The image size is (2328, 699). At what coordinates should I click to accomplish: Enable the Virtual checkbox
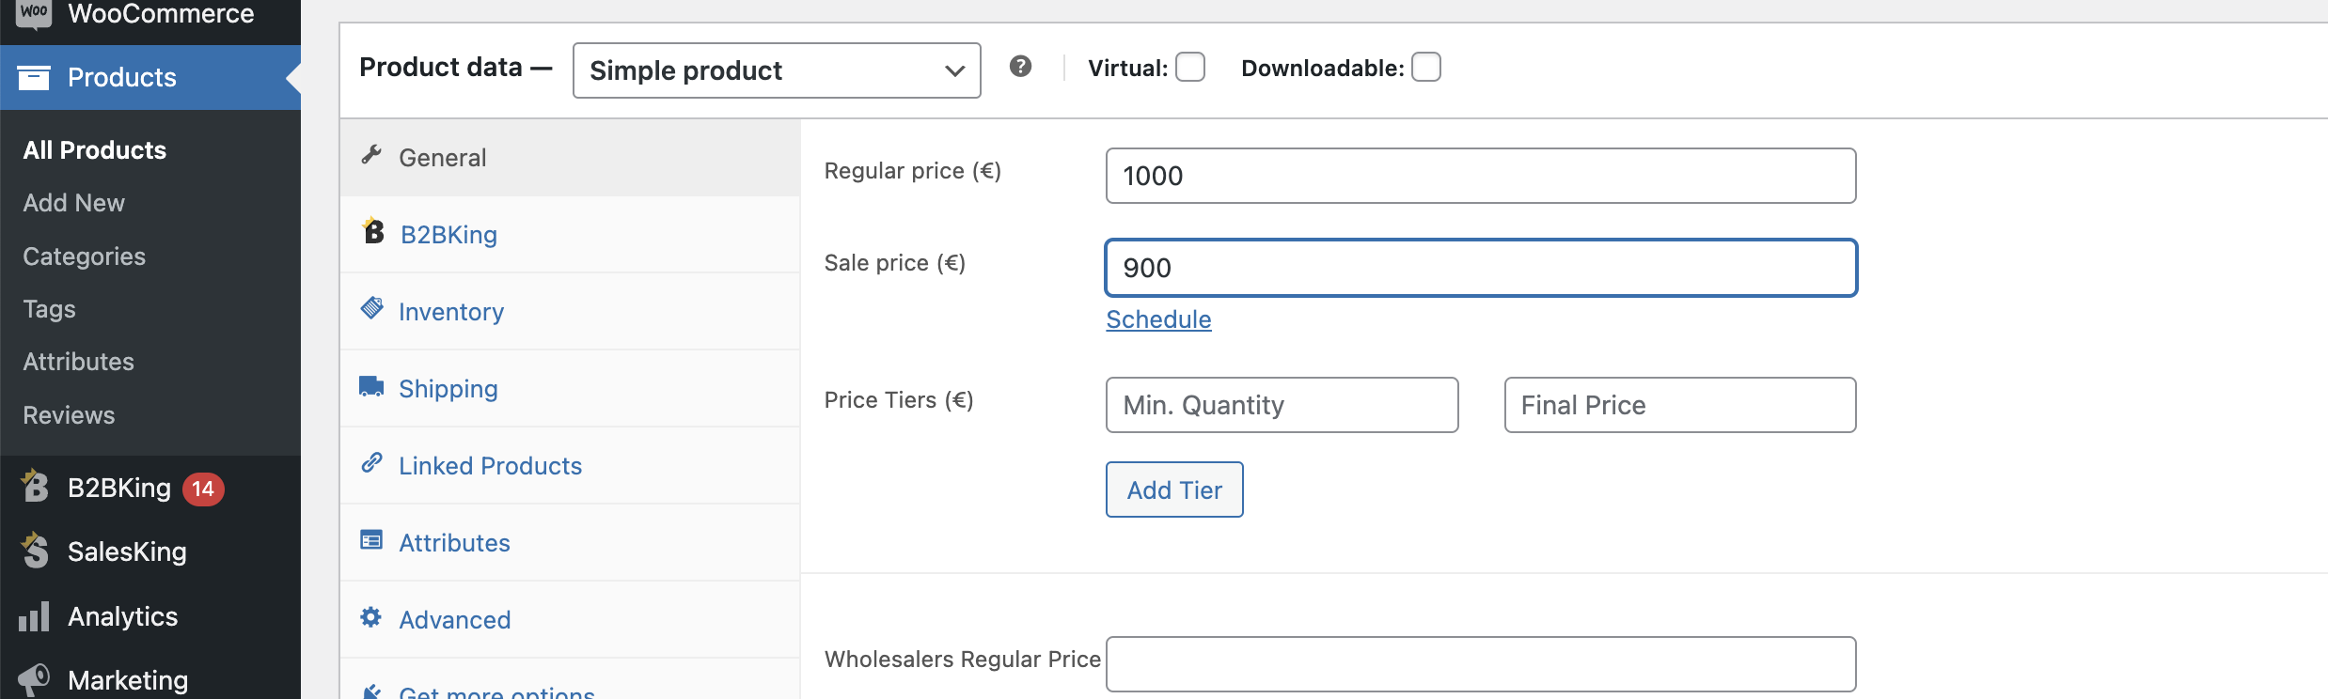1190,68
